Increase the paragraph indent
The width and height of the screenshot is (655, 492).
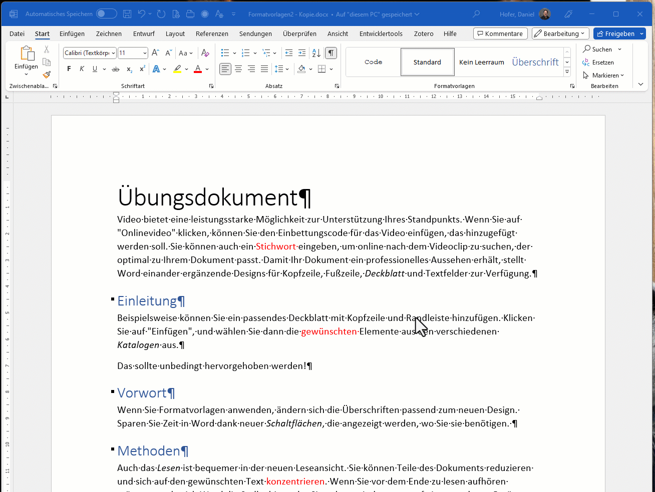(302, 53)
